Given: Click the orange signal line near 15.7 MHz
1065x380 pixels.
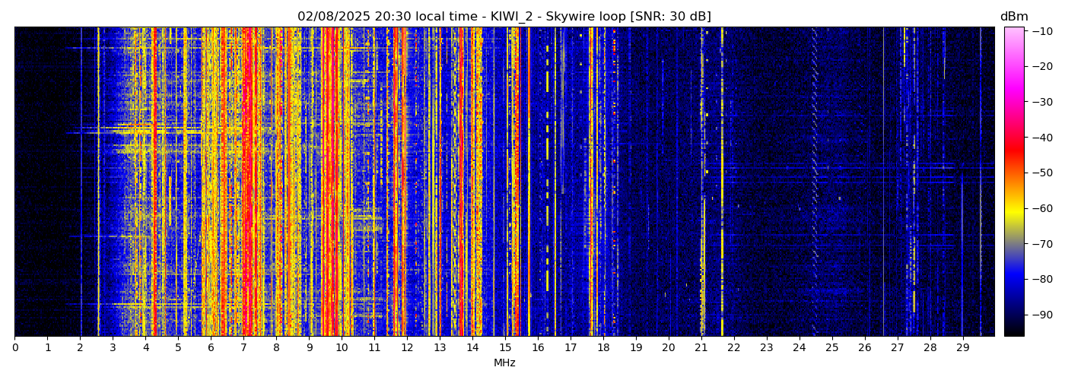Looking at the screenshot, I should click(529, 182).
